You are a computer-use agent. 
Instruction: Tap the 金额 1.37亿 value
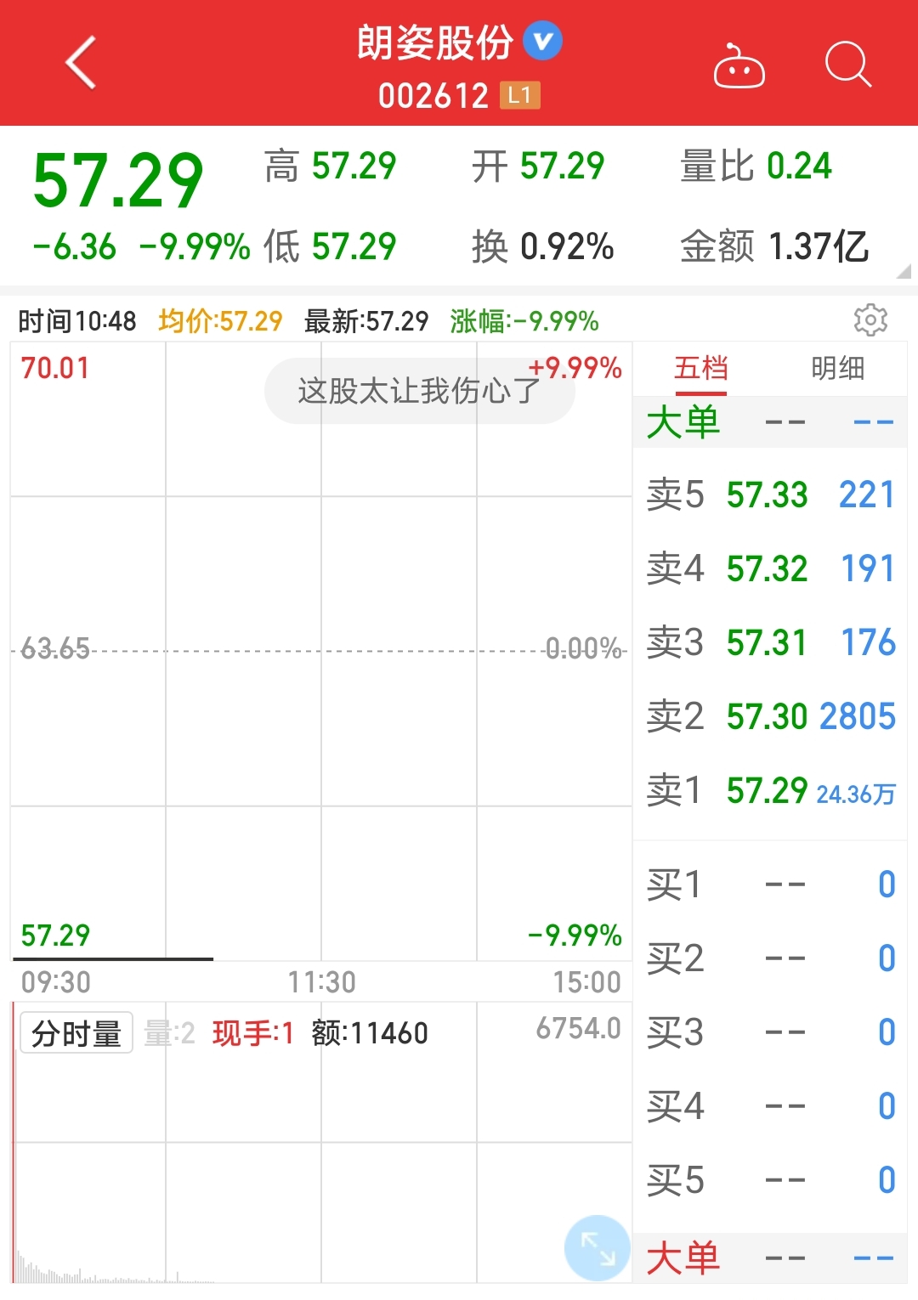pyautogui.click(x=774, y=247)
